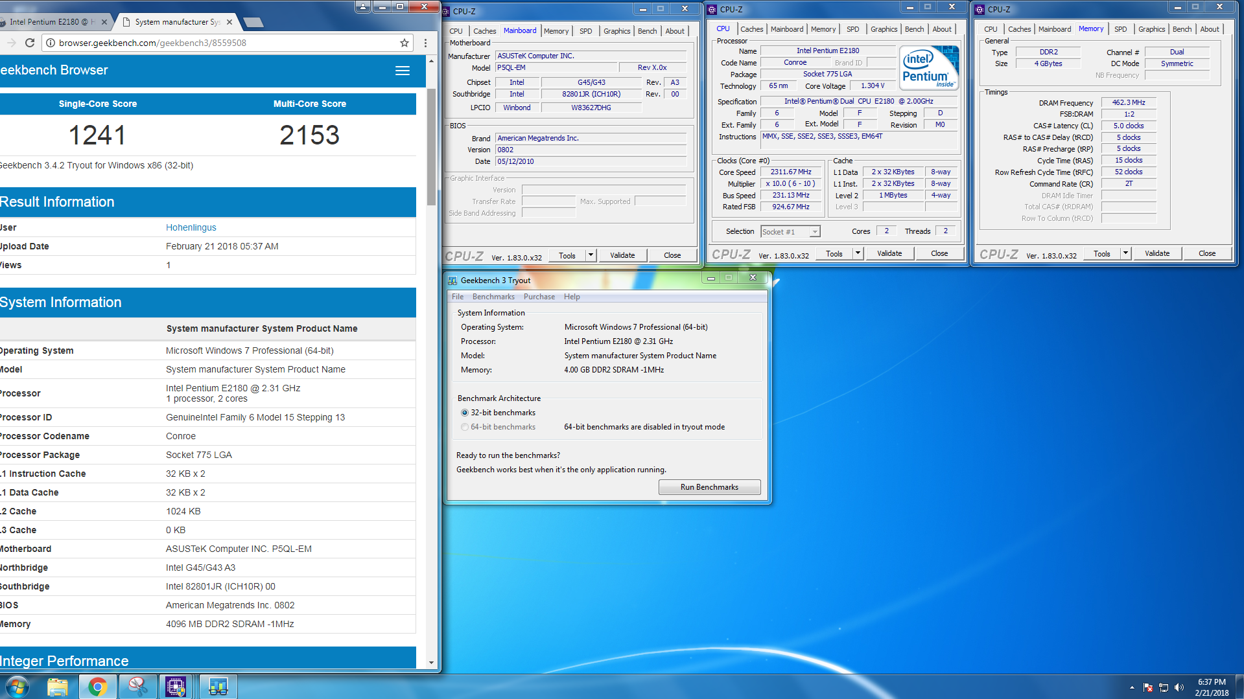Screen dimensions: 1244x699
Task: Open the network tray icon
Action: pos(1164,687)
